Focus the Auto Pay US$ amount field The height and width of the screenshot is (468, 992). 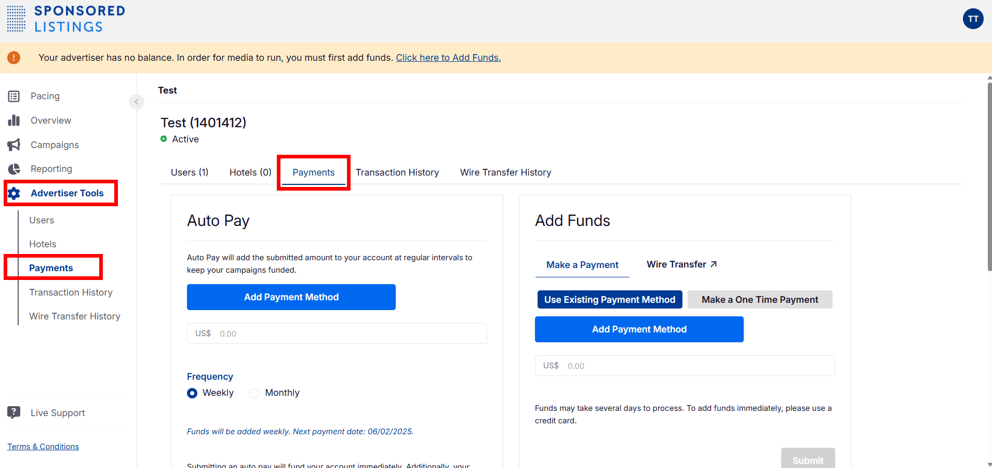[x=337, y=333]
